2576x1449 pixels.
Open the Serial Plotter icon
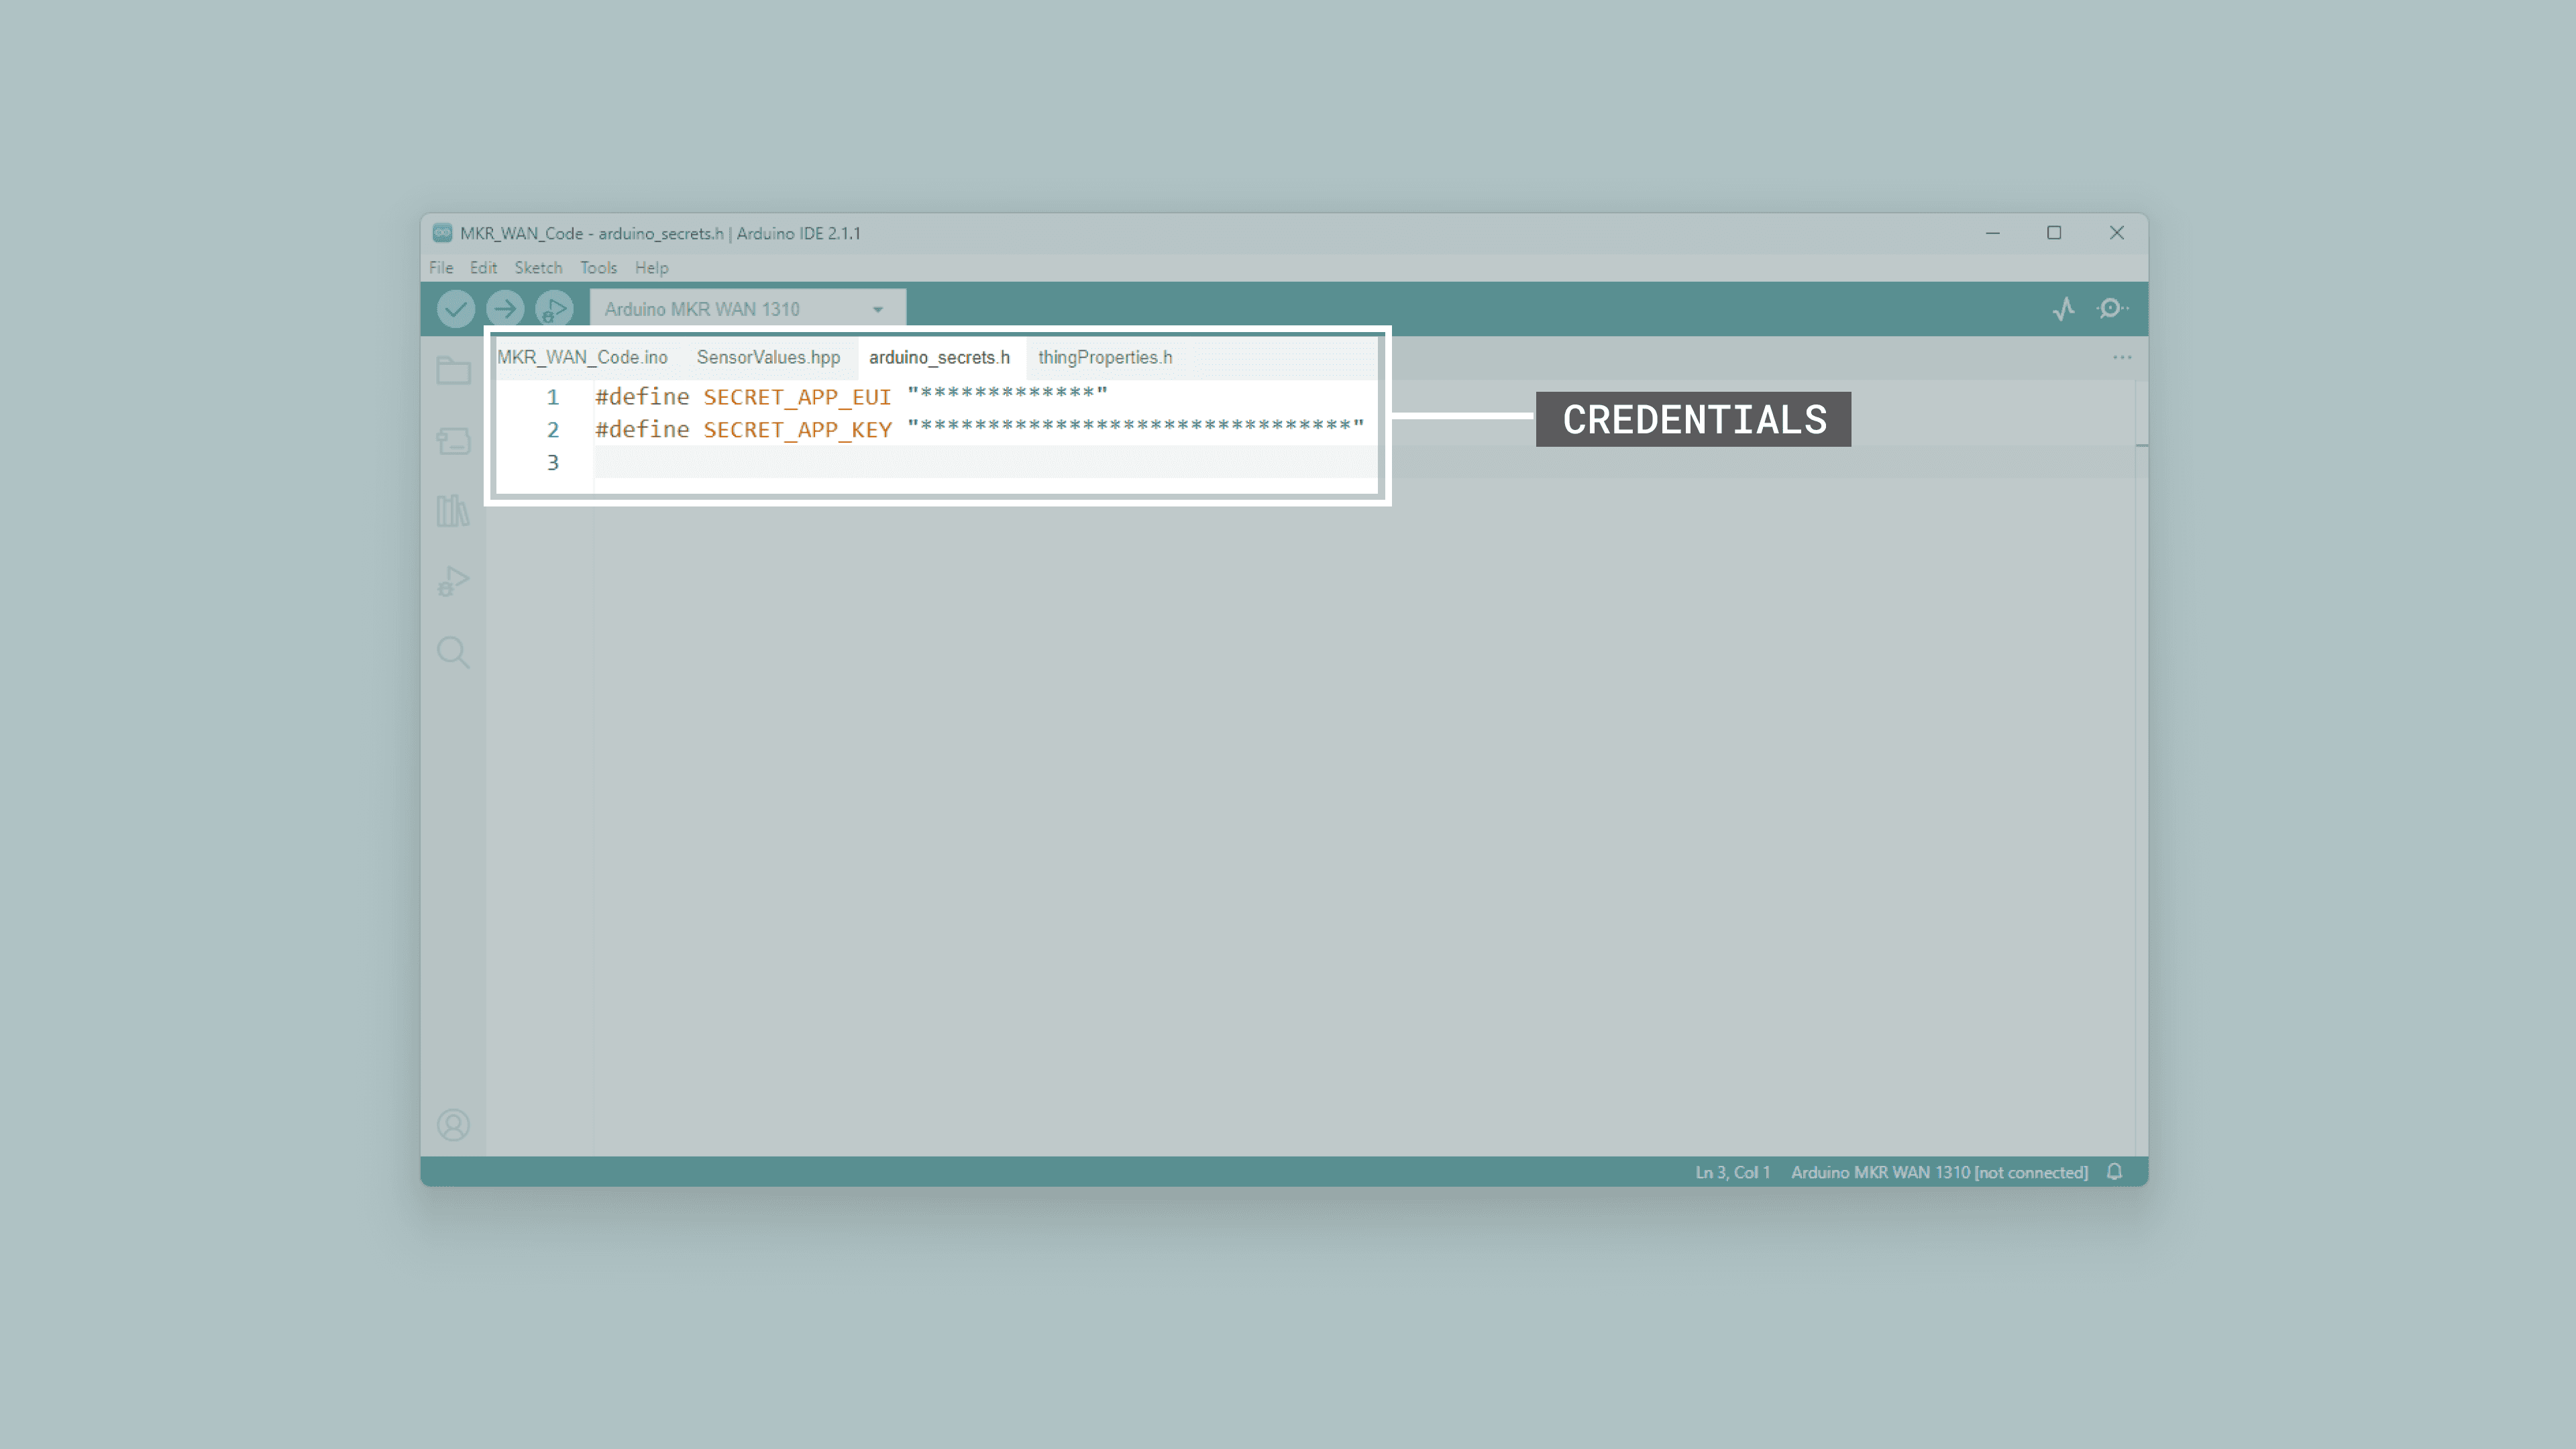point(2063,309)
